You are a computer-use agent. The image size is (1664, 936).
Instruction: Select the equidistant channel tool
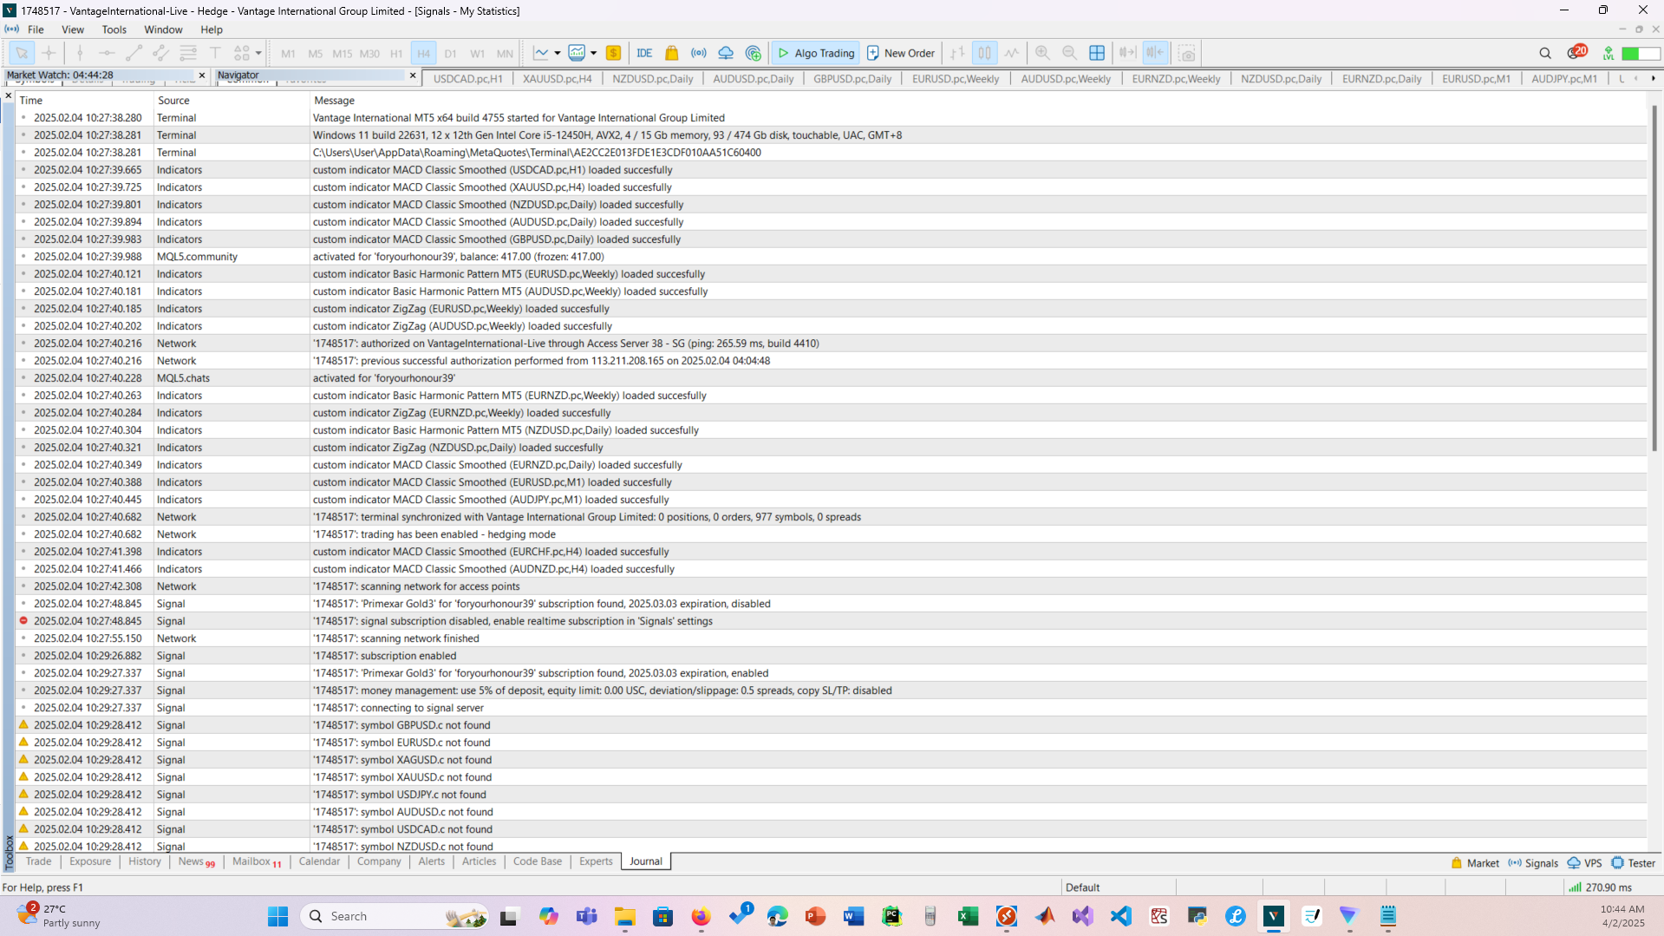point(160,53)
